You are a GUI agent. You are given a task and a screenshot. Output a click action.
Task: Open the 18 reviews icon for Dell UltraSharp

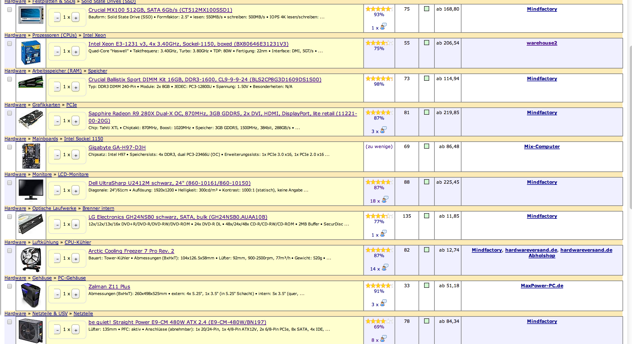pyautogui.click(x=385, y=200)
